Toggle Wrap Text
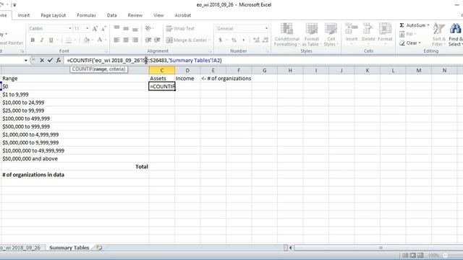This screenshot has width=463, height=260. [x=180, y=29]
